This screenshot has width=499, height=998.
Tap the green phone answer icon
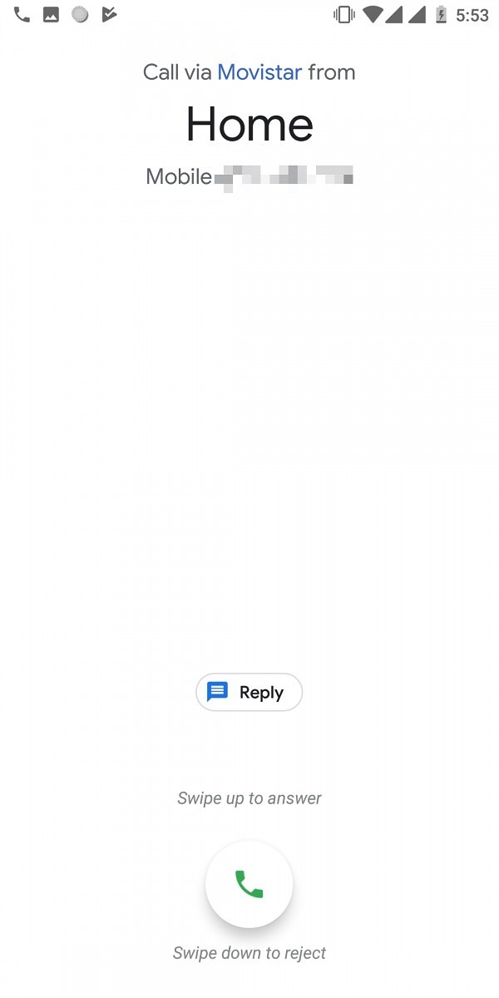point(249,884)
